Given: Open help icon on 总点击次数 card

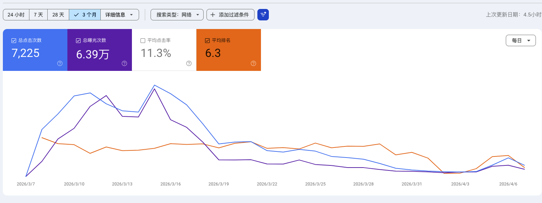Looking at the screenshot, I should 60,63.
